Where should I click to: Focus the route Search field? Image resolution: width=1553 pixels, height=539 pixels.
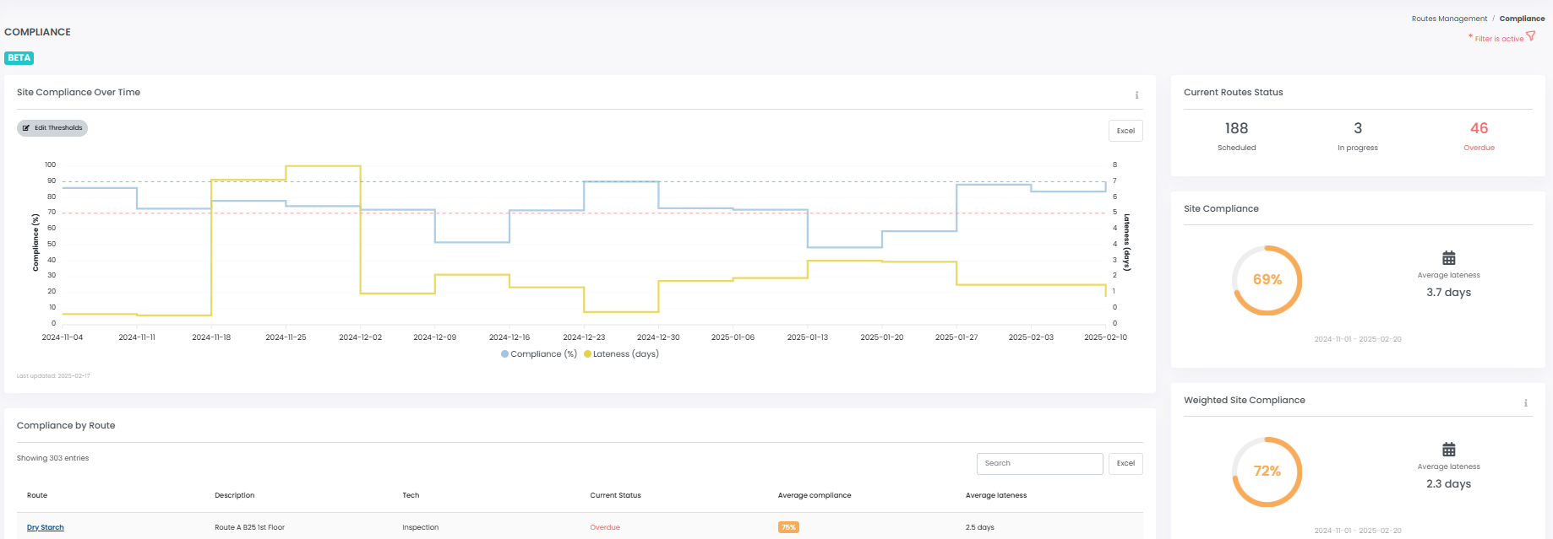1040,463
